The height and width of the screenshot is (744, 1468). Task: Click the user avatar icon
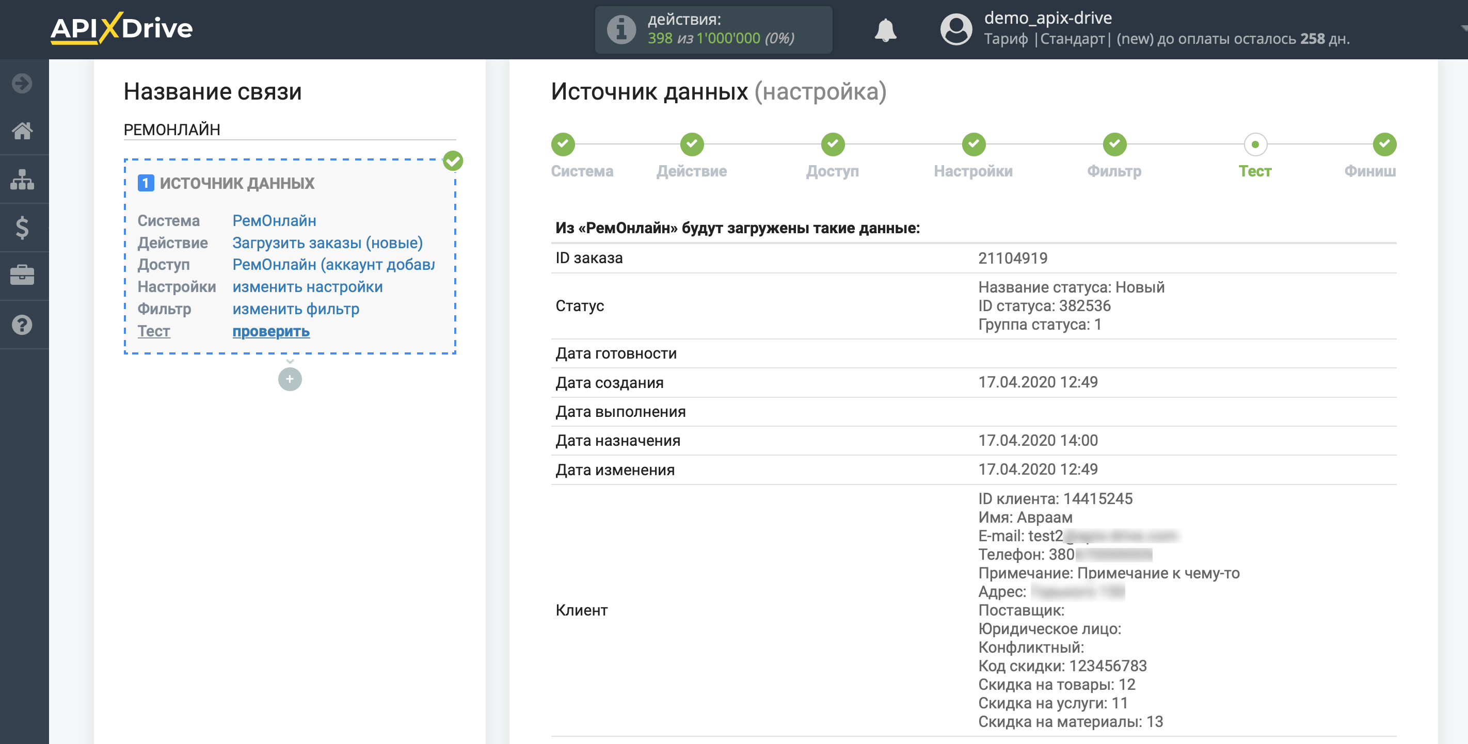pos(955,29)
